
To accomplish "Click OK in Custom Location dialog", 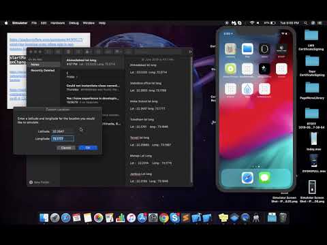I will coord(88,148).
